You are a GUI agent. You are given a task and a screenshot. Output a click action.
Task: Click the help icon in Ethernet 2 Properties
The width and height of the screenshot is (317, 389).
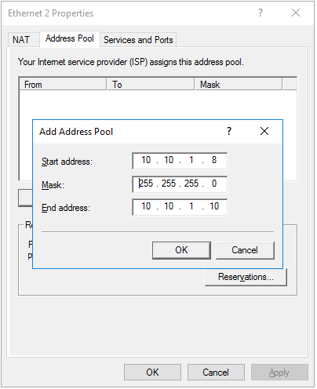click(261, 13)
